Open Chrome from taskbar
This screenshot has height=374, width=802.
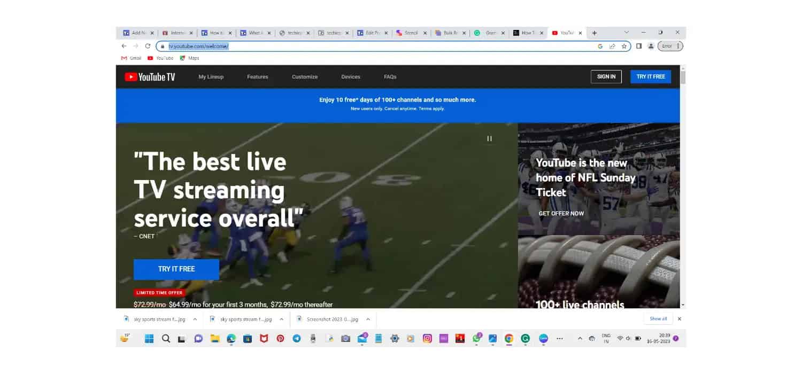tap(509, 338)
